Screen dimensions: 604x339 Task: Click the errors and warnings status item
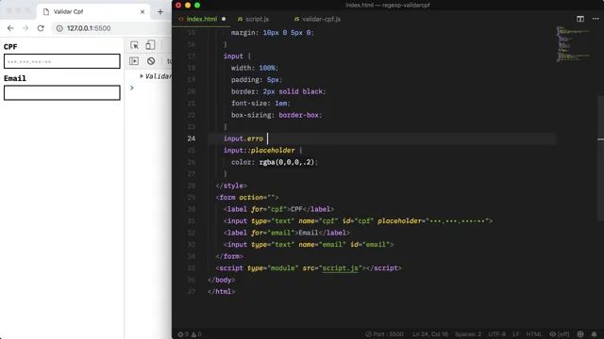190,334
